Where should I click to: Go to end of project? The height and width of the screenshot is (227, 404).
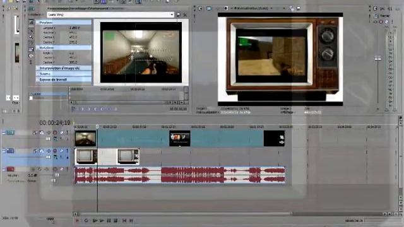pos(131,221)
